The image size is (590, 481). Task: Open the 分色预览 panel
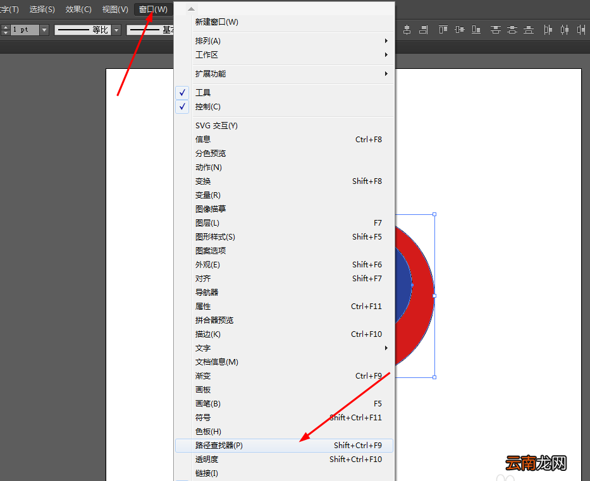[284, 153]
